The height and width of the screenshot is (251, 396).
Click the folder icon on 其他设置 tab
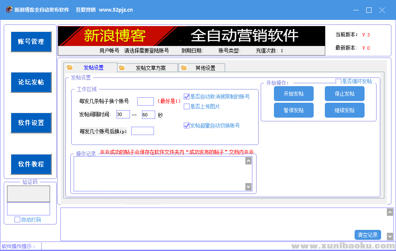pyautogui.click(x=184, y=68)
